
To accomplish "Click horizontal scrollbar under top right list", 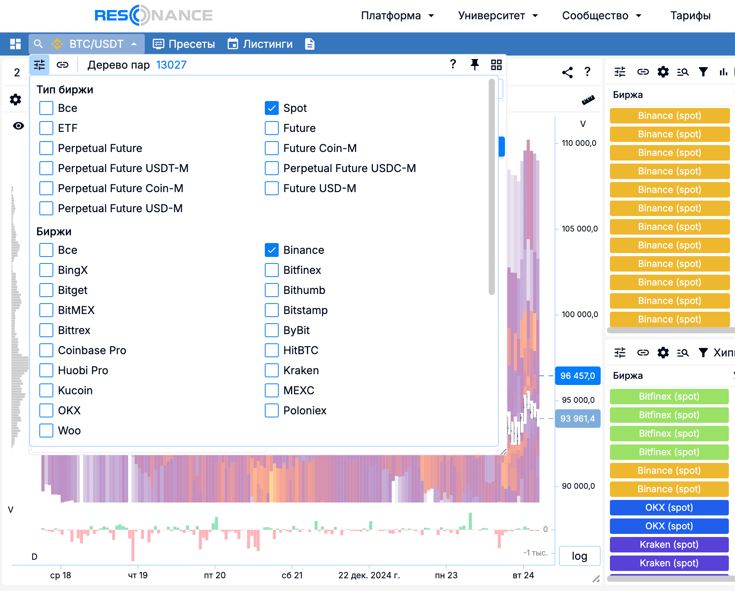I will tap(671, 330).
